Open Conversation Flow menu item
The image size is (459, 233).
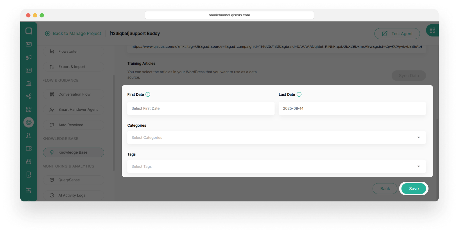coord(74,94)
